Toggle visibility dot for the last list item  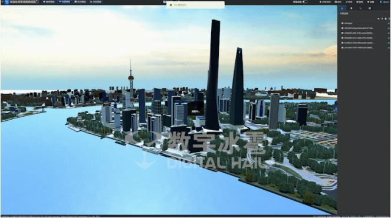pos(389,48)
